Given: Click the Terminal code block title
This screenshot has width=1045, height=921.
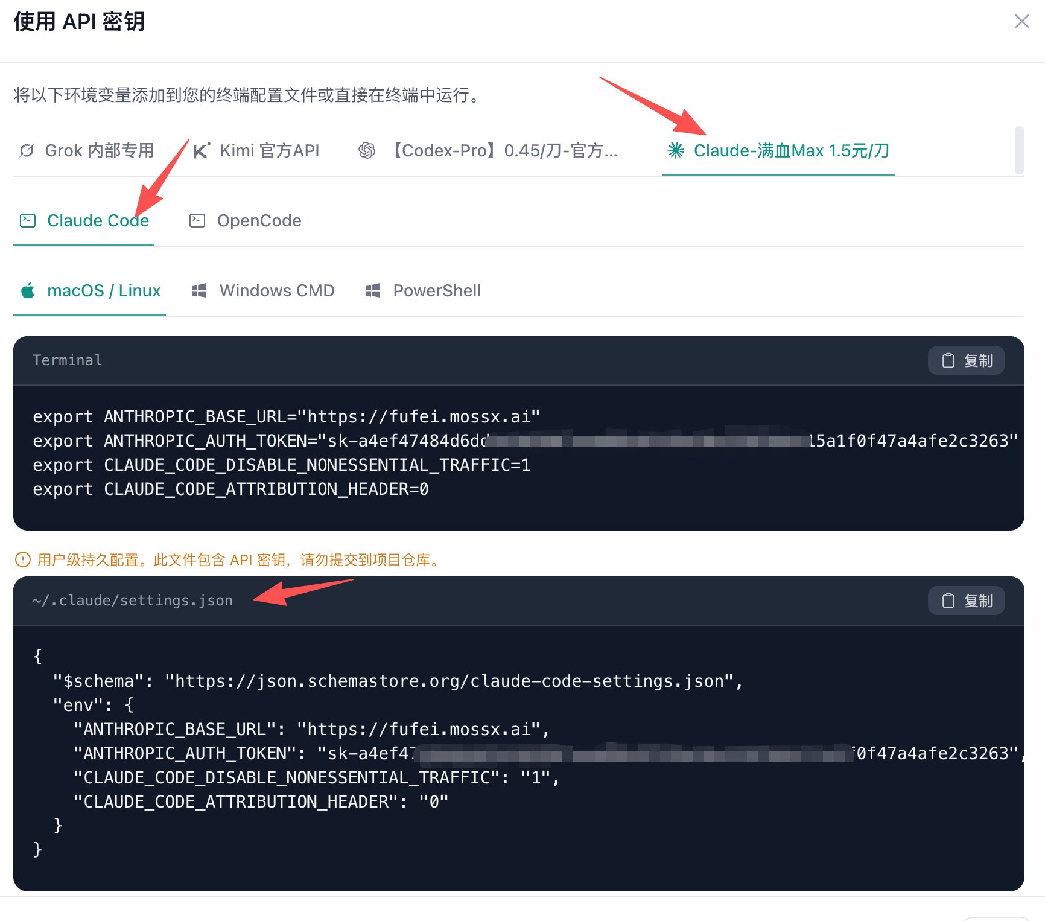Looking at the screenshot, I should click(68, 360).
